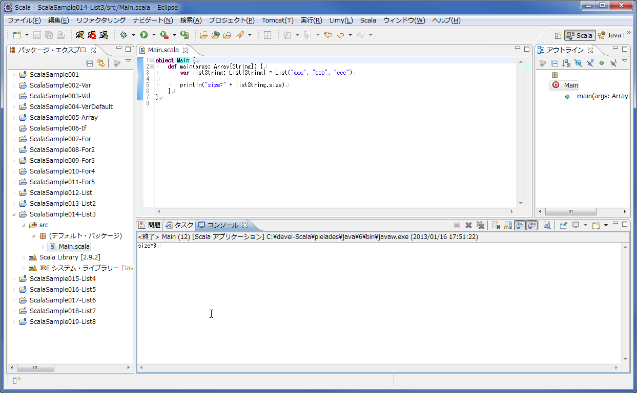The image size is (637, 393).
Task: Click the Display Selected Console monitor icon
Action: pyautogui.click(x=576, y=225)
